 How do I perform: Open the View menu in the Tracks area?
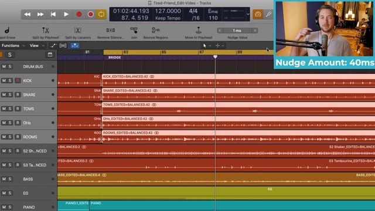[x=37, y=46]
